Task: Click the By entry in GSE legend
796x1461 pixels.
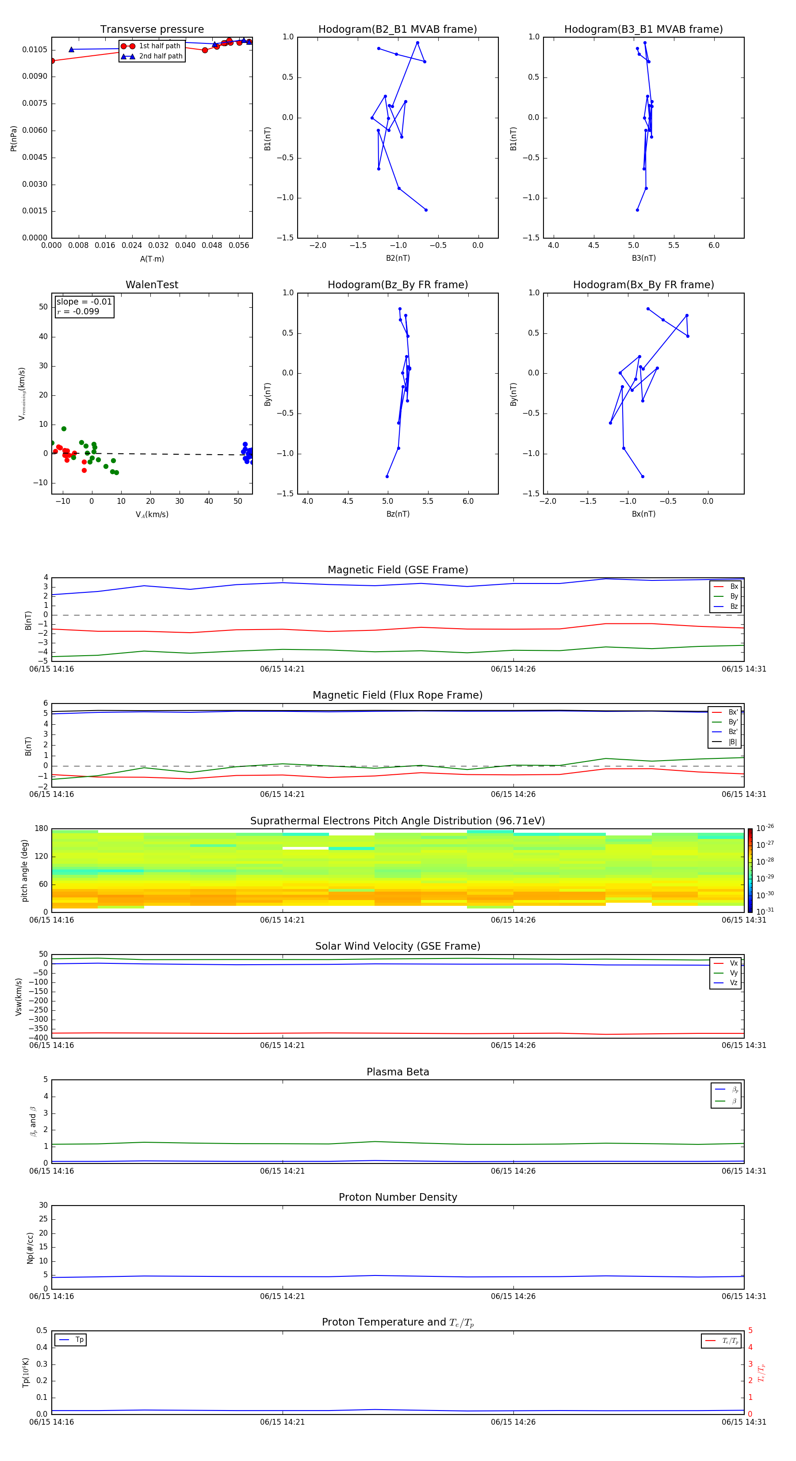Action: pos(726,596)
